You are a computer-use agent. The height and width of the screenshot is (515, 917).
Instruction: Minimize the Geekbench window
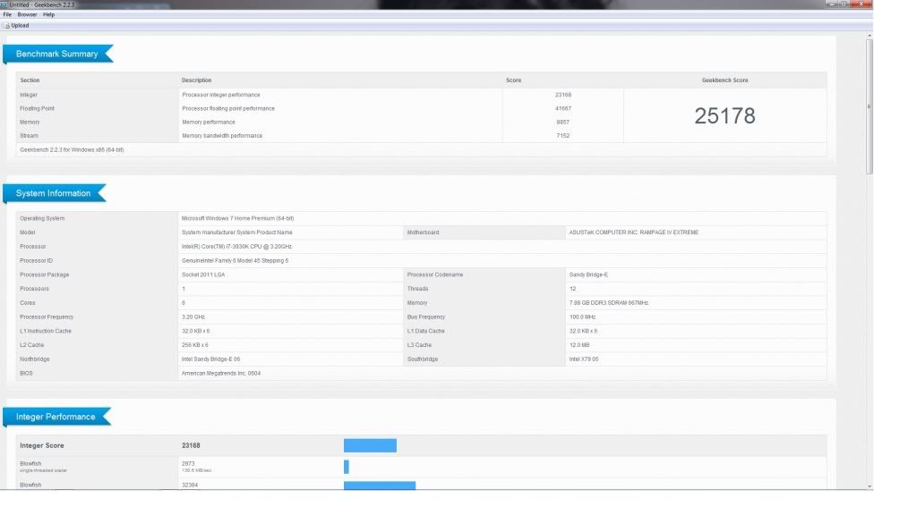(x=831, y=4)
